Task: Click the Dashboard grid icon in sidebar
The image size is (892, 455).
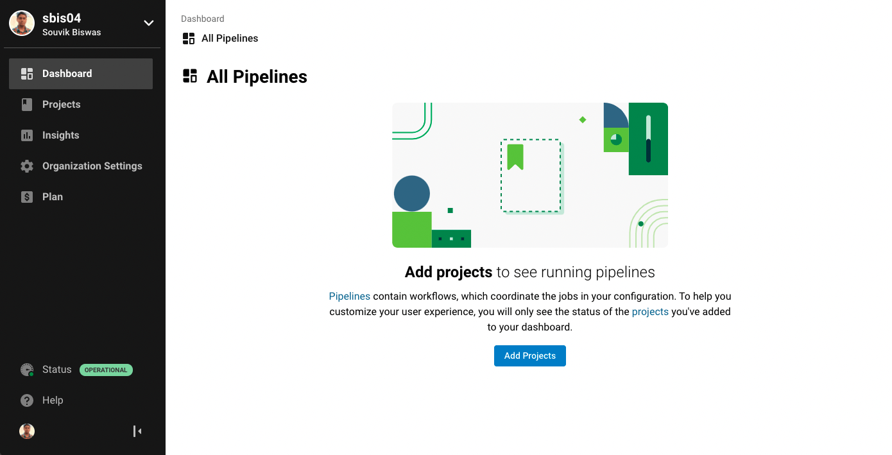Action: 27,74
